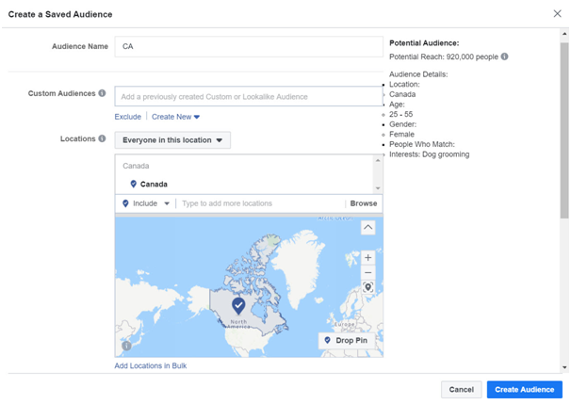Click locations list scroll up arrow
This screenshot has height=404, width=571.
click(x=378, y=160)
